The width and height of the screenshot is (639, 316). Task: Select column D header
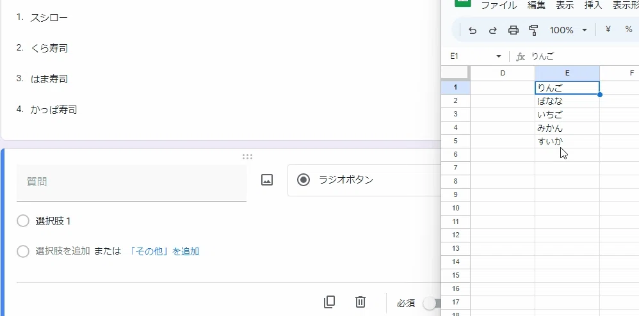click(503, 73)
